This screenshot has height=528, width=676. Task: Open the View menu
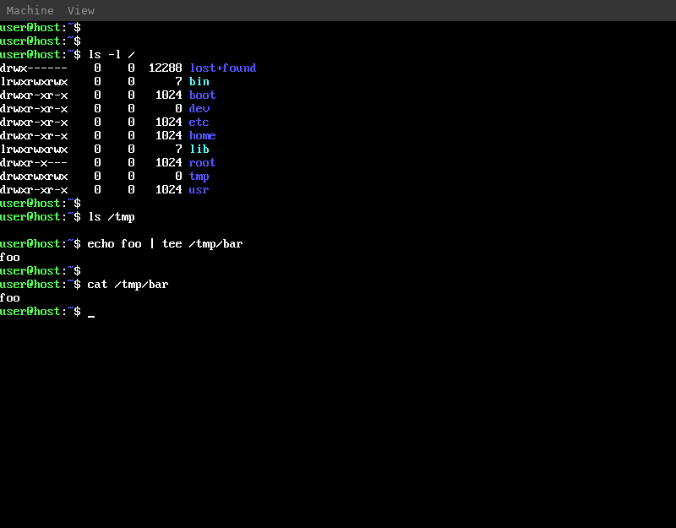click(80, 10)
